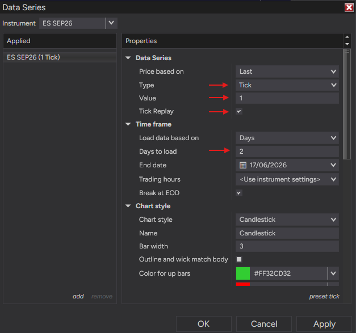Click the Color for up bars label
The height and width of the screenshot is (333, 356).
[x=165, y=273]
